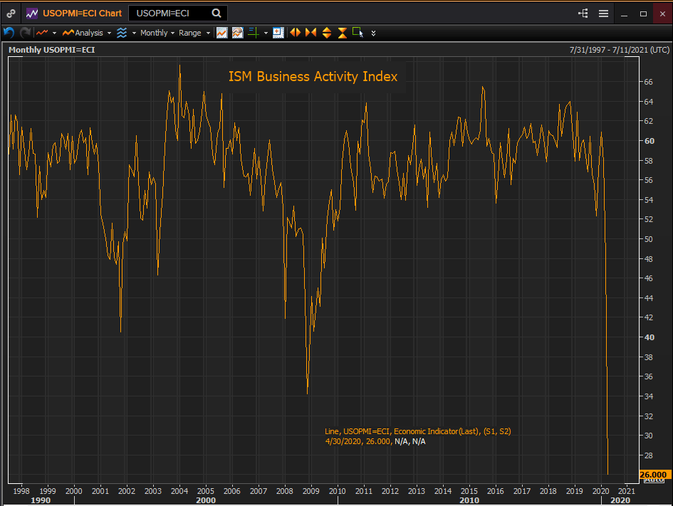This screenshot has height=506, width=673.
Task: Open the line chart type dropdown arrow
Action: (x=54, y=33)
